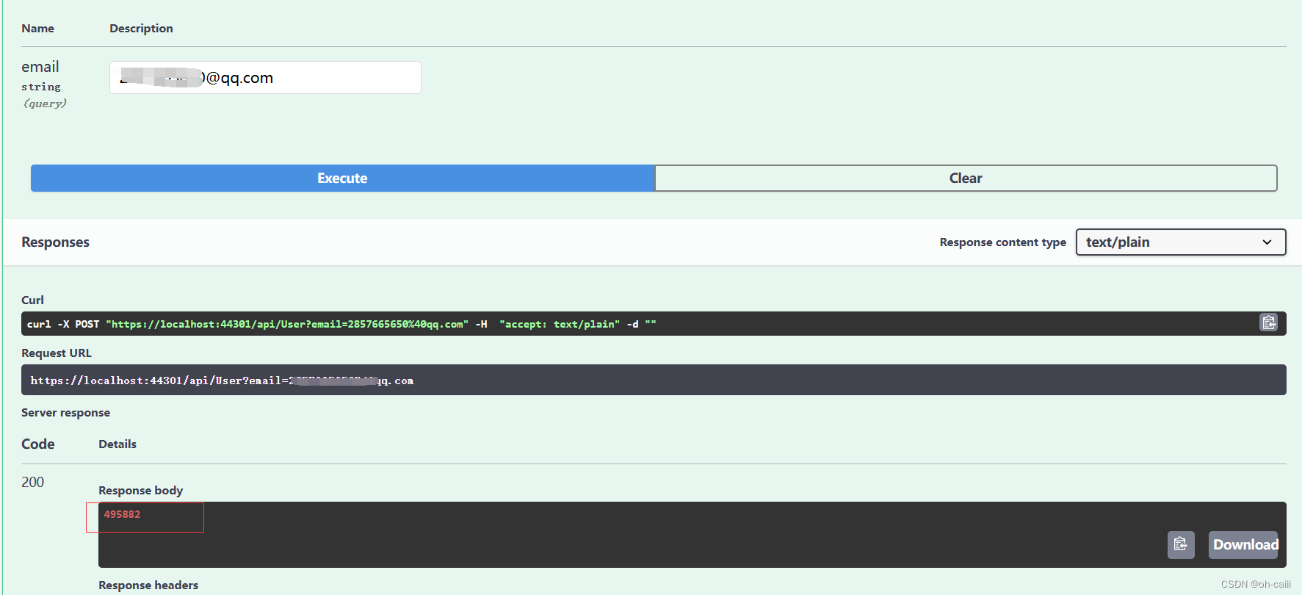Select the 200 status code
This screenshot has height=595, width=1302.
coord(32,482)
